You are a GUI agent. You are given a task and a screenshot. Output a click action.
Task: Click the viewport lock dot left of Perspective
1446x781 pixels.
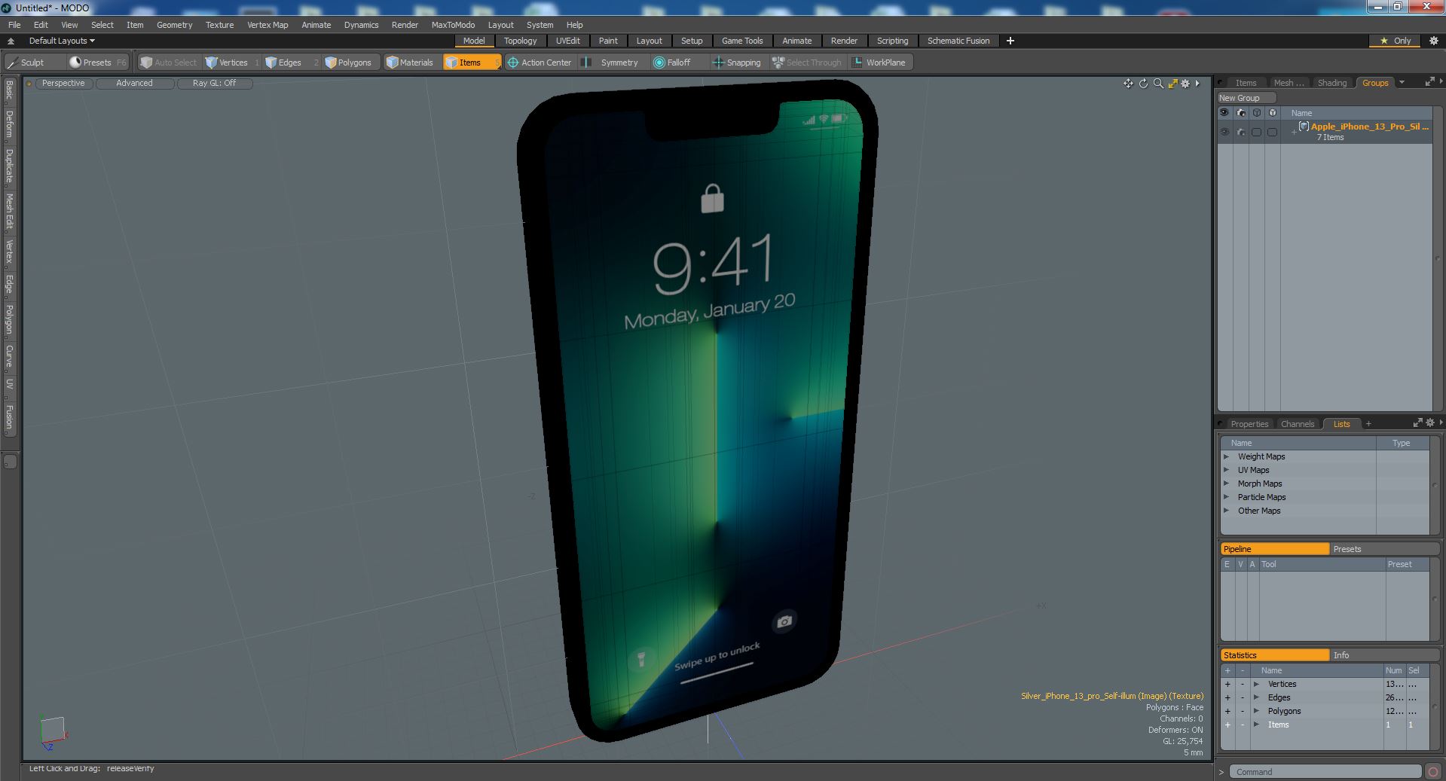click(29, 84)
